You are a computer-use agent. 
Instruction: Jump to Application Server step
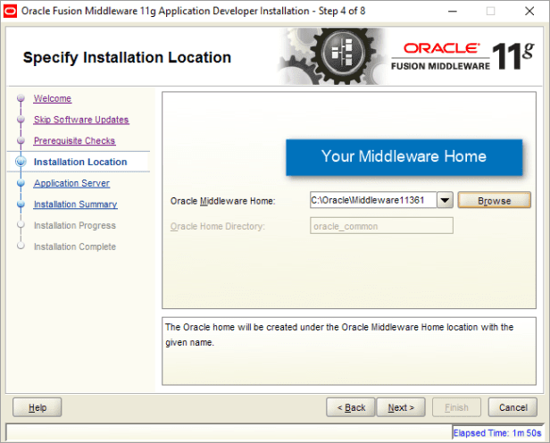71,183
